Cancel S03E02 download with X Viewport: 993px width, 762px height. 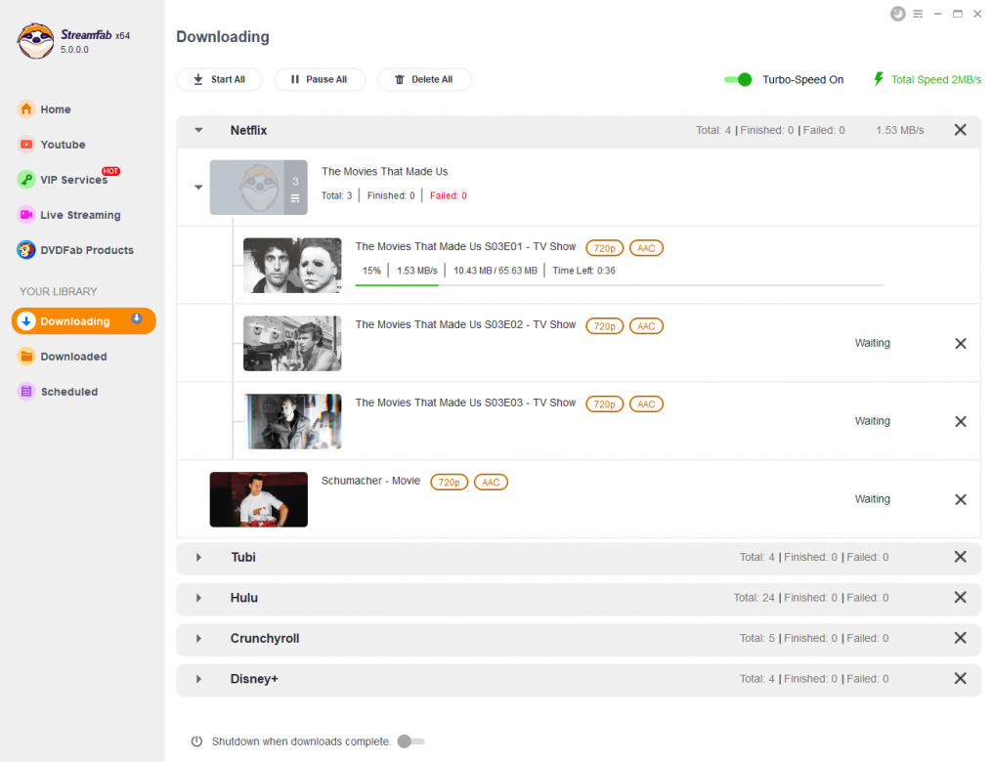(960, 343)
